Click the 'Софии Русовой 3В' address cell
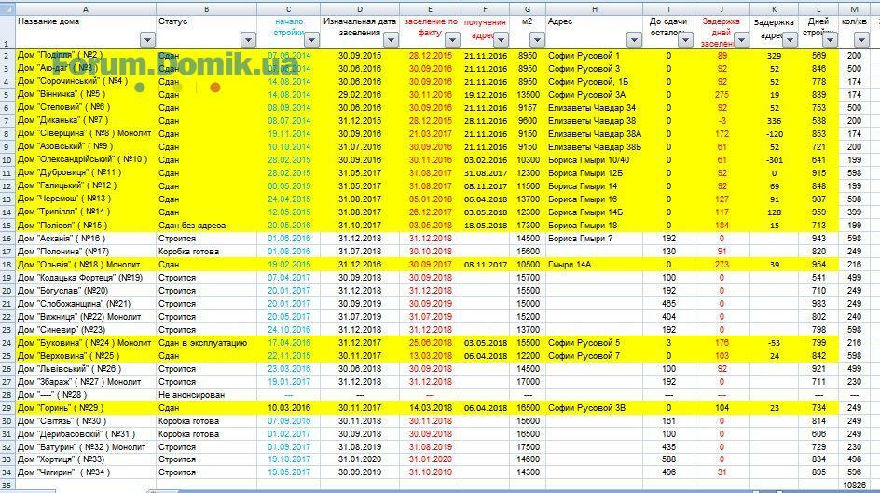 [595, 408]
